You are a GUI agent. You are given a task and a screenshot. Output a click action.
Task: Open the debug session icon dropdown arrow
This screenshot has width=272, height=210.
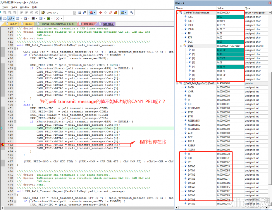[x=95, y=13]
